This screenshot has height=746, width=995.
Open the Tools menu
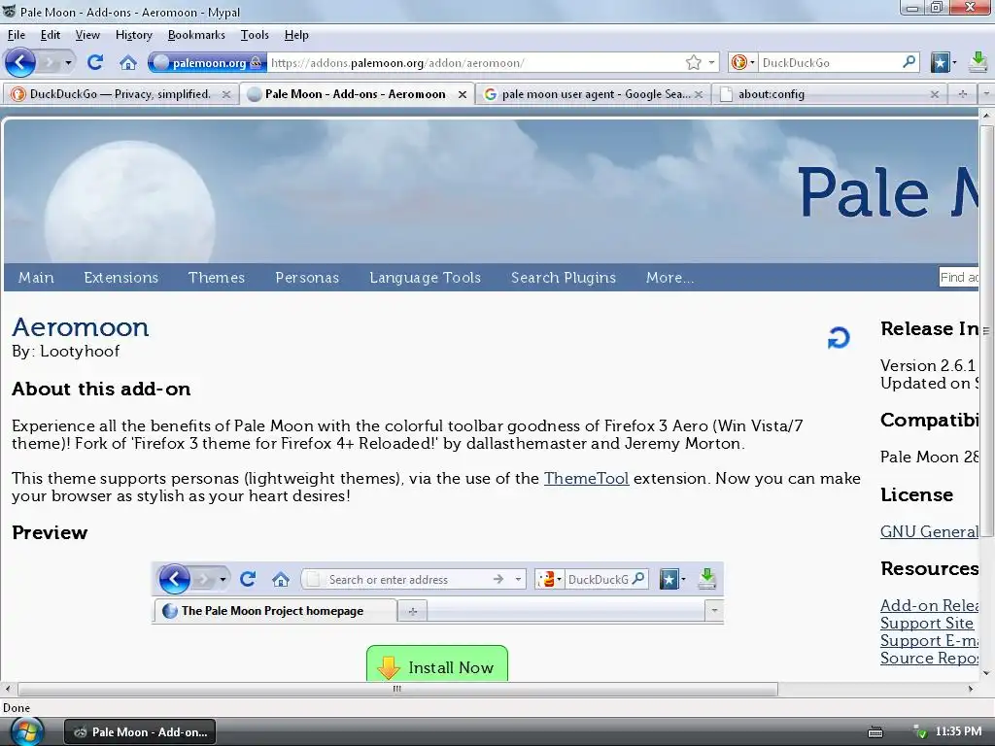click(x=255, y=35)
